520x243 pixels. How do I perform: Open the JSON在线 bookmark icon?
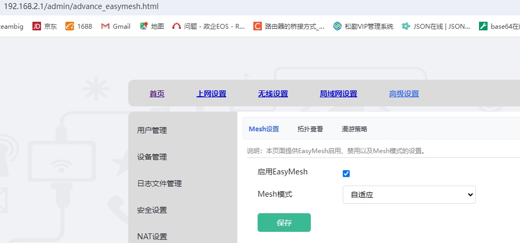(406, 26)
